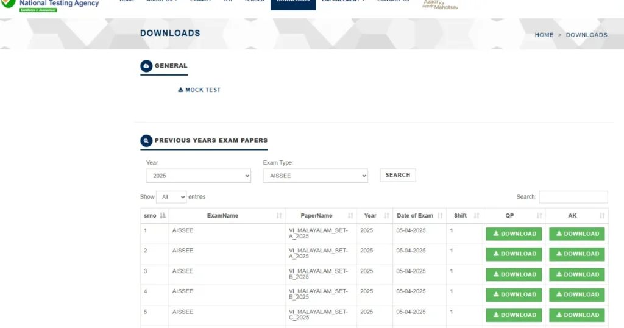The width and height of the screenshot is (624, 328).
Task: Click date 05-04-2025 in row 4
Action: pos(411,291)
